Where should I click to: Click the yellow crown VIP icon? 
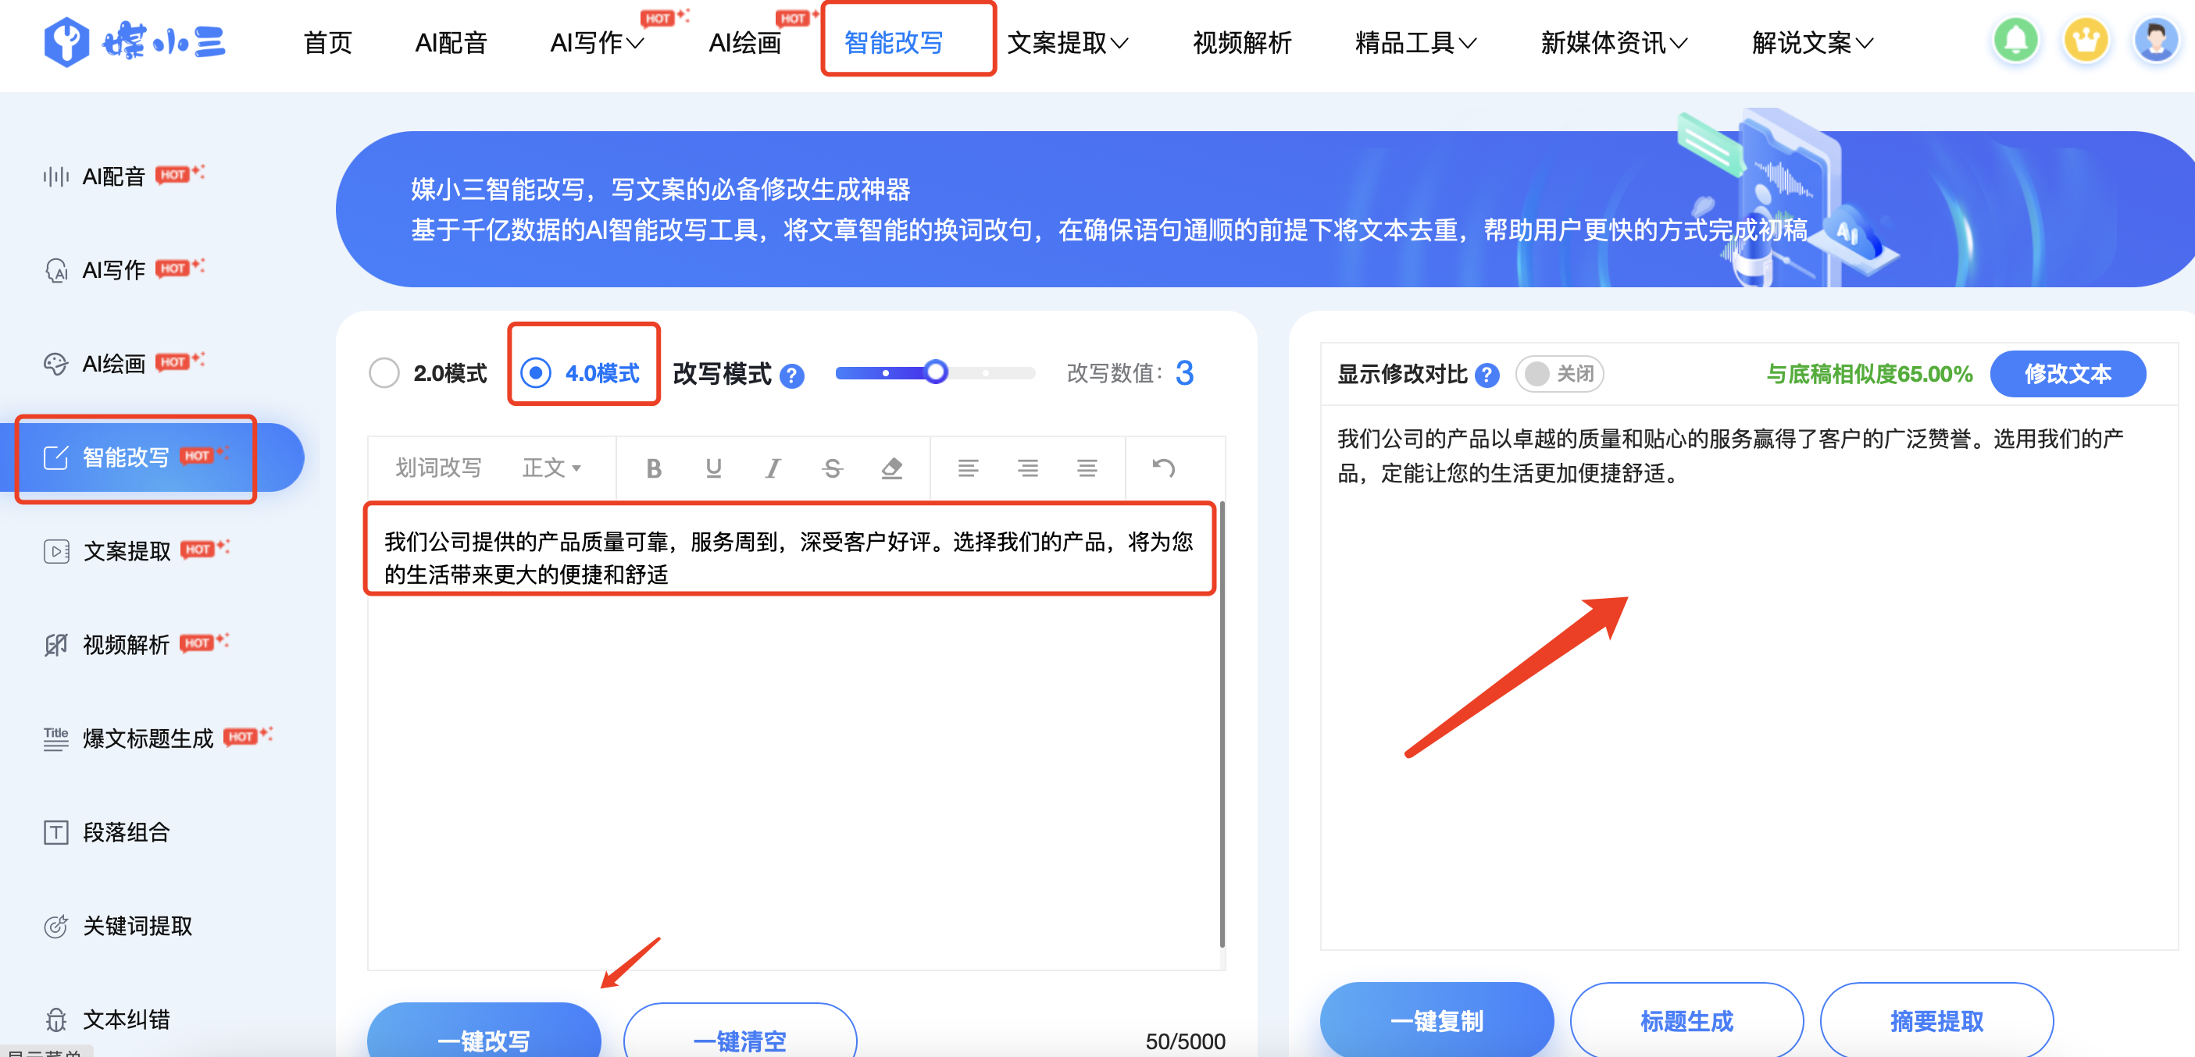2085,40
